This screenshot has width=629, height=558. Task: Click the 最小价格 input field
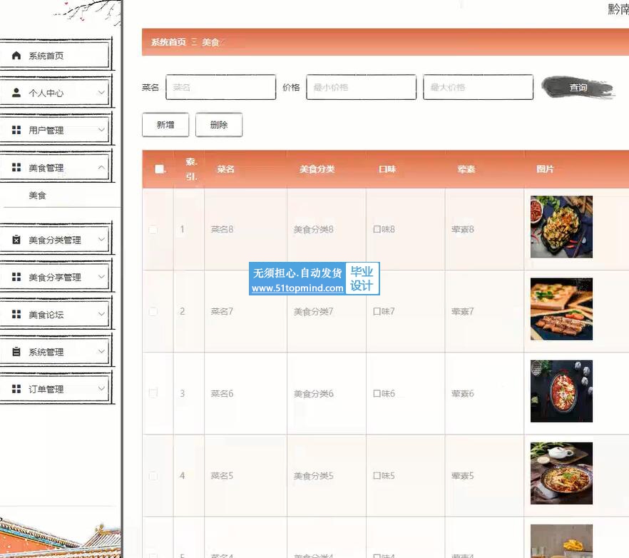coord(362,87)
